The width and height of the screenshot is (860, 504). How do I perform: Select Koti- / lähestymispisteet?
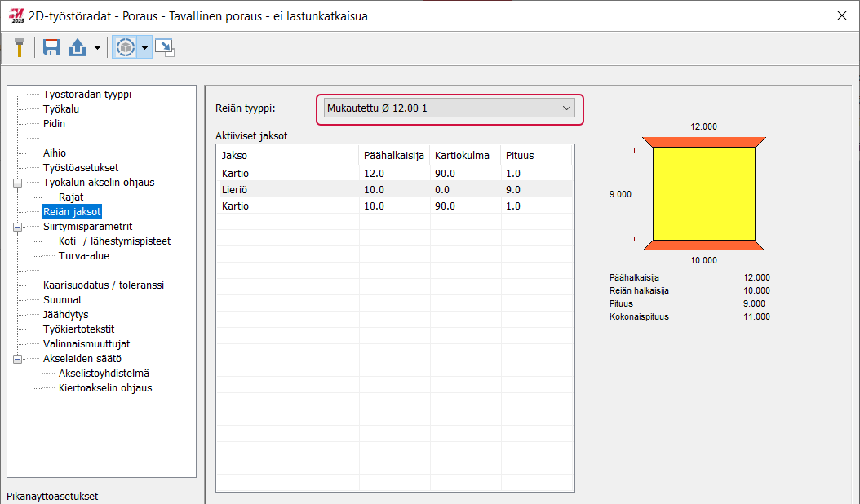click(x=114, y=241)
